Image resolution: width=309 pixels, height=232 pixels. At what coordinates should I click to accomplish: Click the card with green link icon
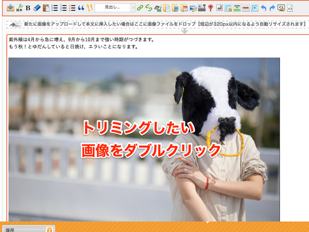(x=158, y=8)
